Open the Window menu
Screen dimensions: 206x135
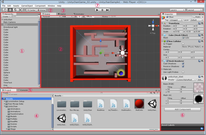point(51,6)
